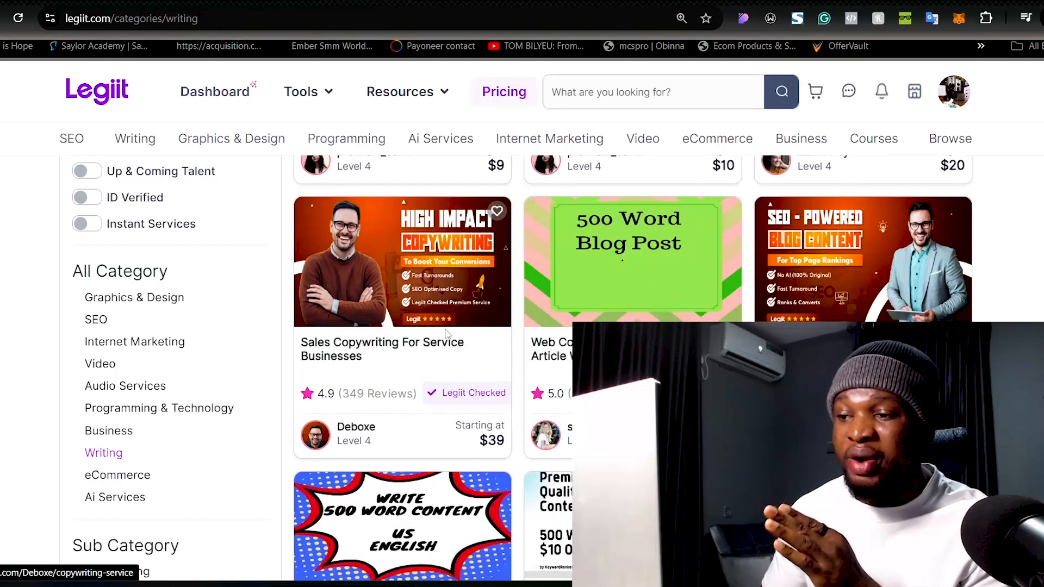This screenshot has height=587, width=1044.
Task: Open site information icon beside the URL
Action: coord(50,18)
